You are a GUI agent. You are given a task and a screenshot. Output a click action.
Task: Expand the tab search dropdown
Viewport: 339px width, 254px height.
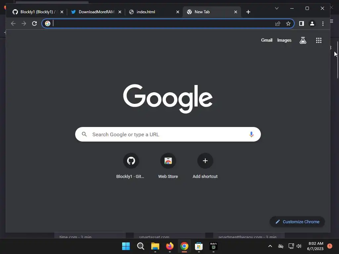(x=276, y=8)
